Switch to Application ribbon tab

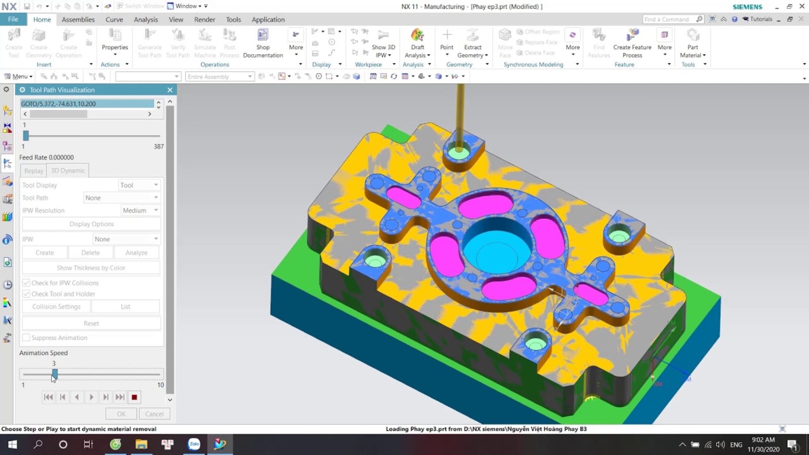(268, 19)
